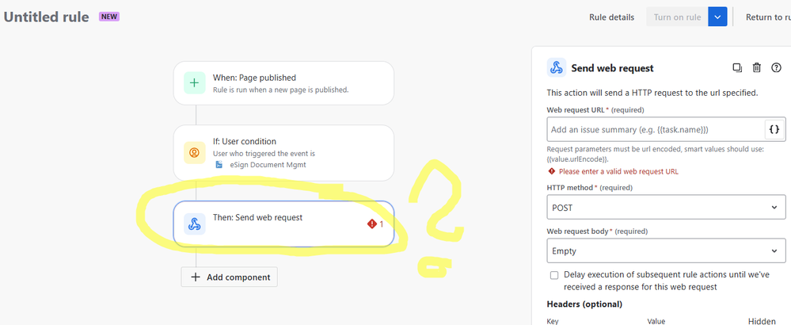791x325 pixels.
Task: Click the User condition orange icon
Action: [194, 152]
